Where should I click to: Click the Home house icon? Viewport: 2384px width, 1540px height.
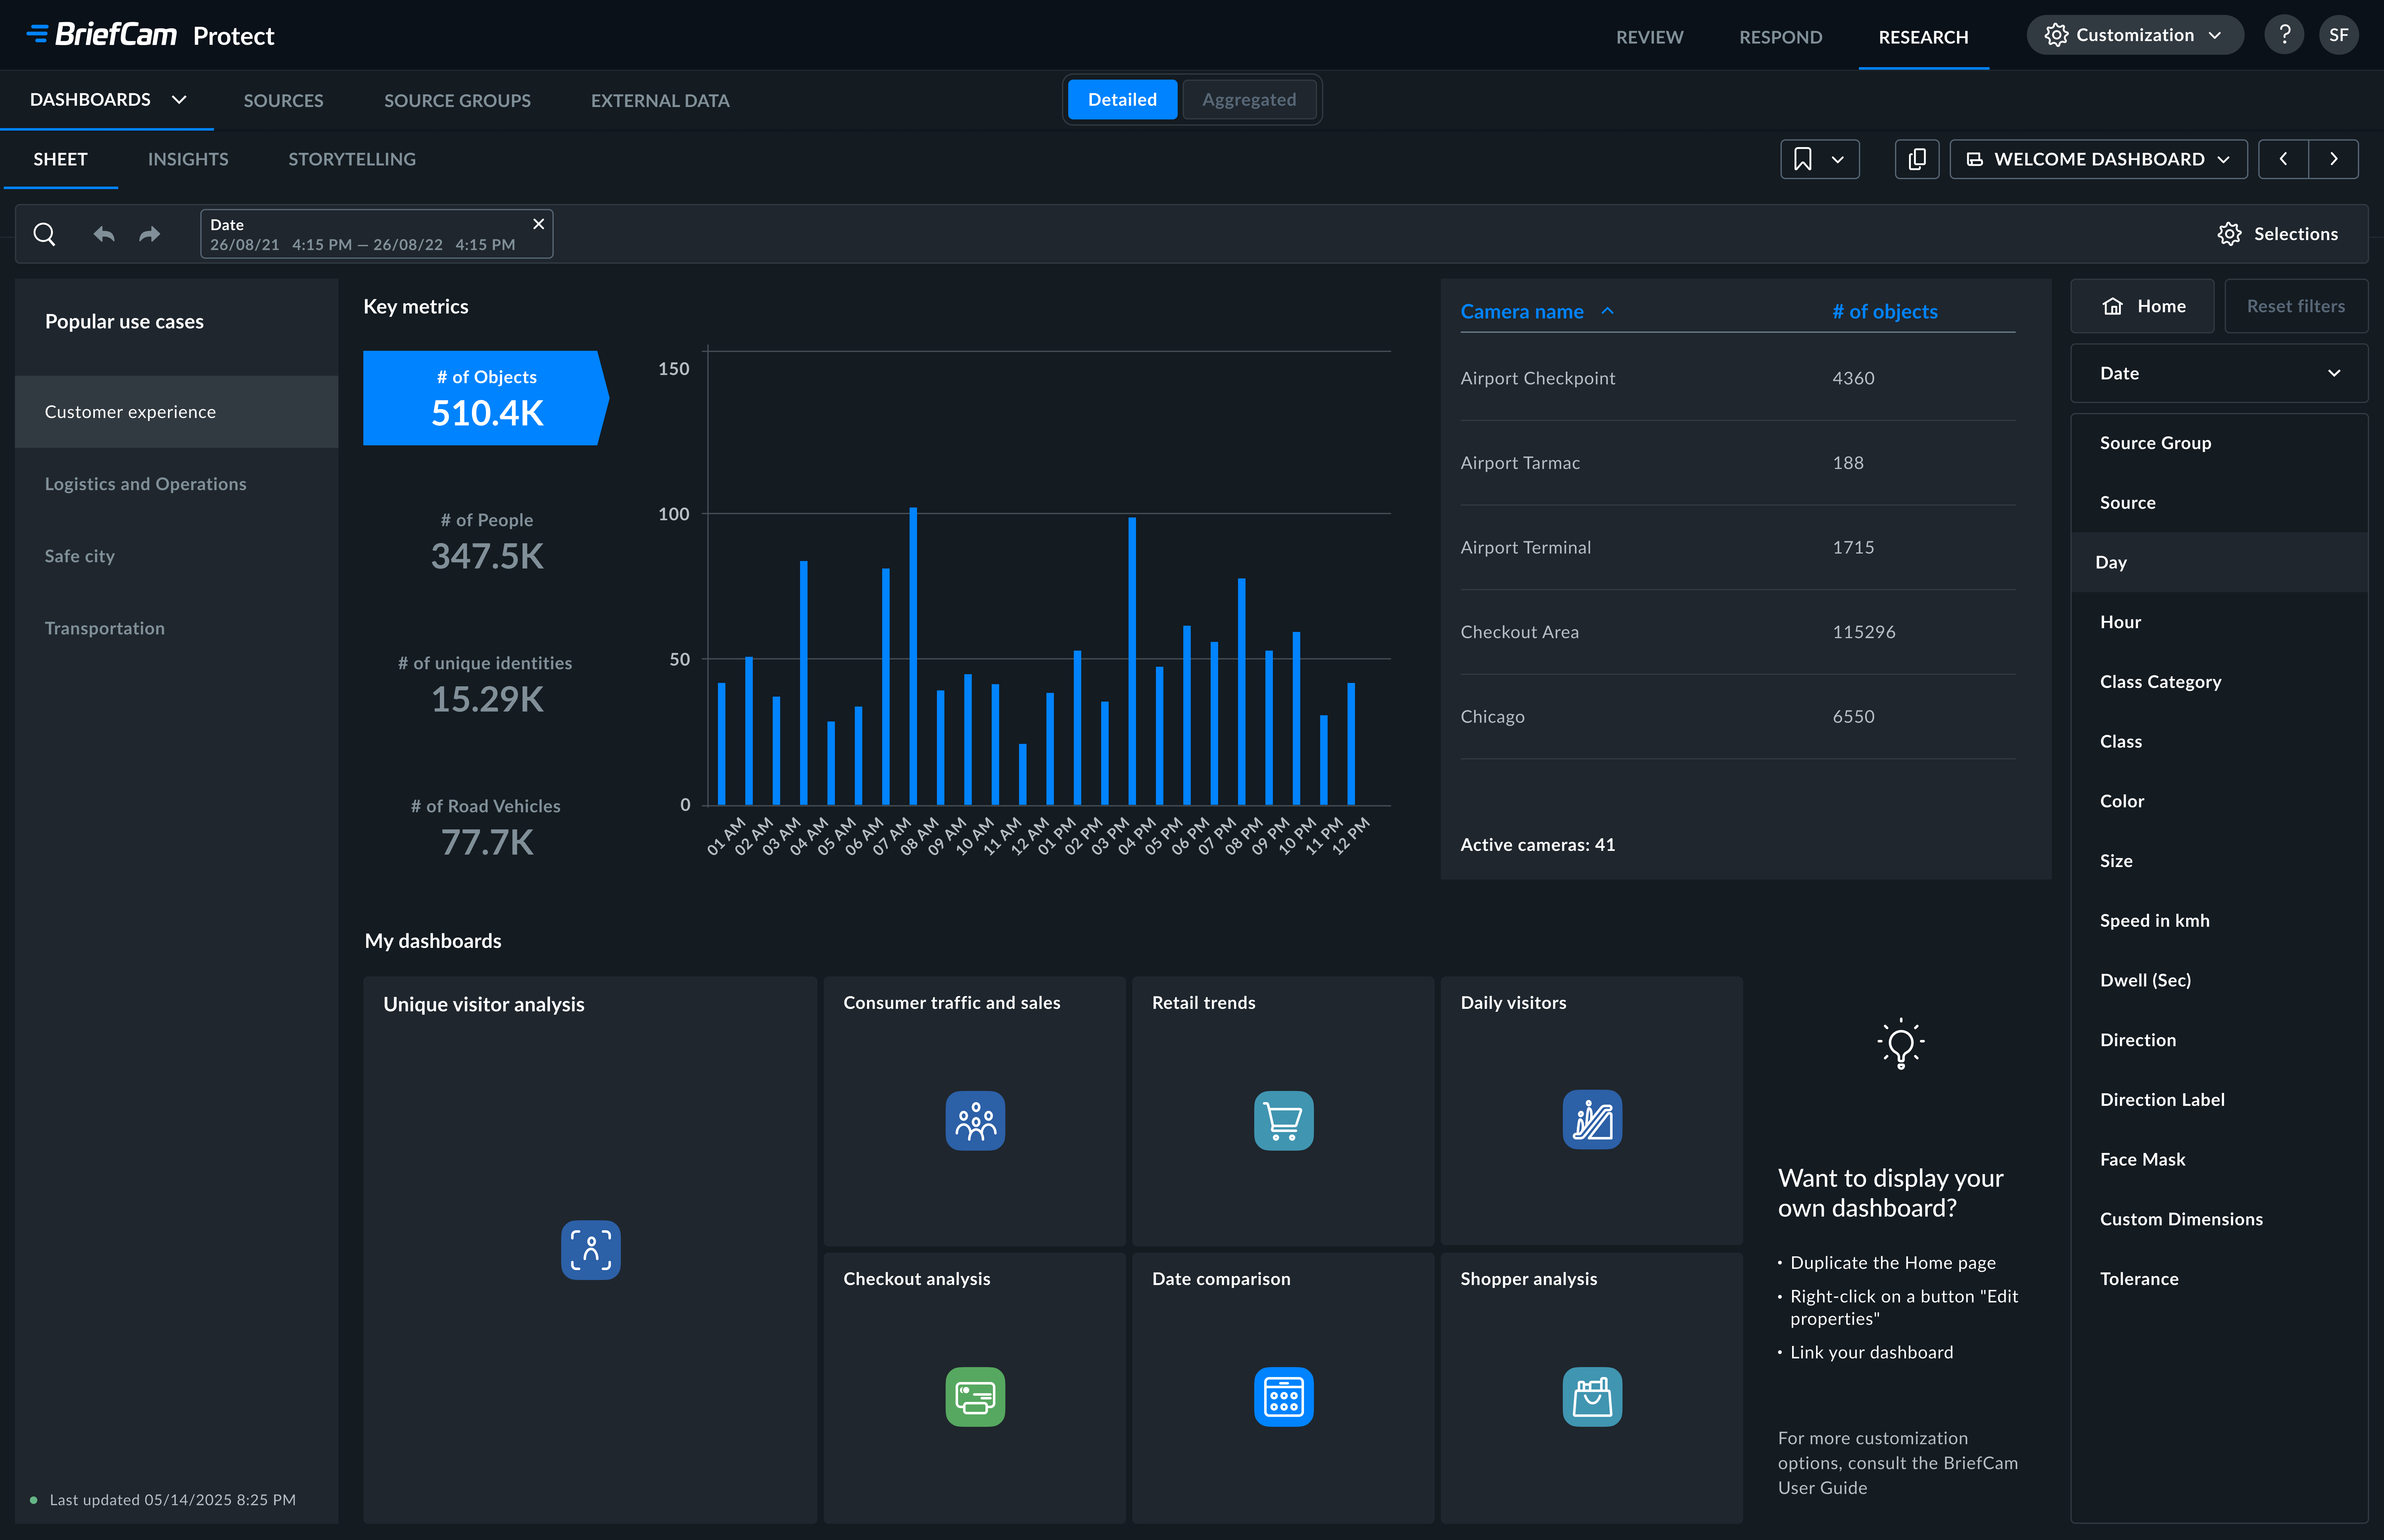click(2112, 306)
